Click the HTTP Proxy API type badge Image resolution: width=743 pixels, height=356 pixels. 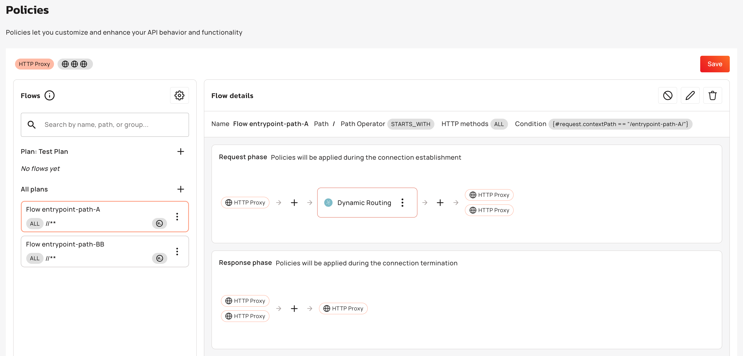(34, 64)
